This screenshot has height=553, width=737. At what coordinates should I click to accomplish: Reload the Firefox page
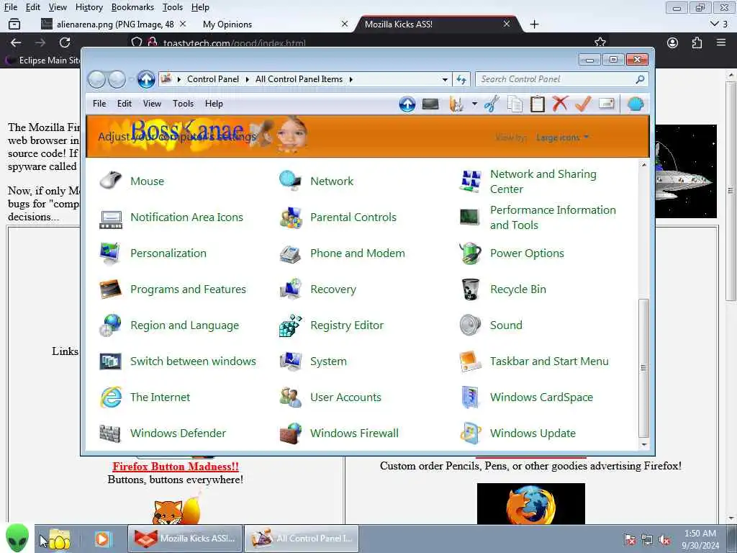65,42
